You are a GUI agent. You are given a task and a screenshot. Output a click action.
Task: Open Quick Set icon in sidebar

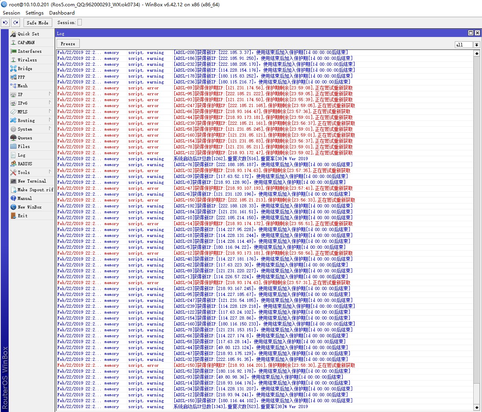click(x=13, y=34)
